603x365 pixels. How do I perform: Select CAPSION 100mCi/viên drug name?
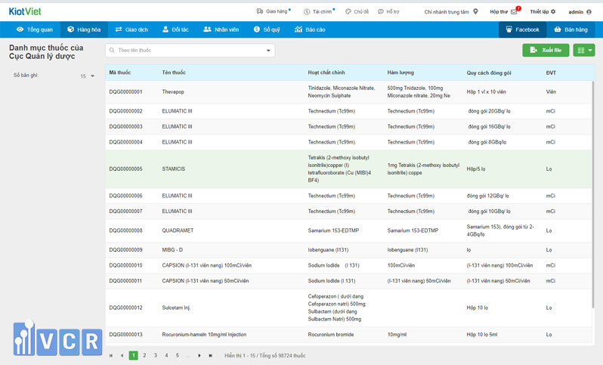207,265
